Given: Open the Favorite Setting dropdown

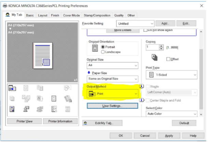Looking at the screenshot, I should tap(135, 24).
